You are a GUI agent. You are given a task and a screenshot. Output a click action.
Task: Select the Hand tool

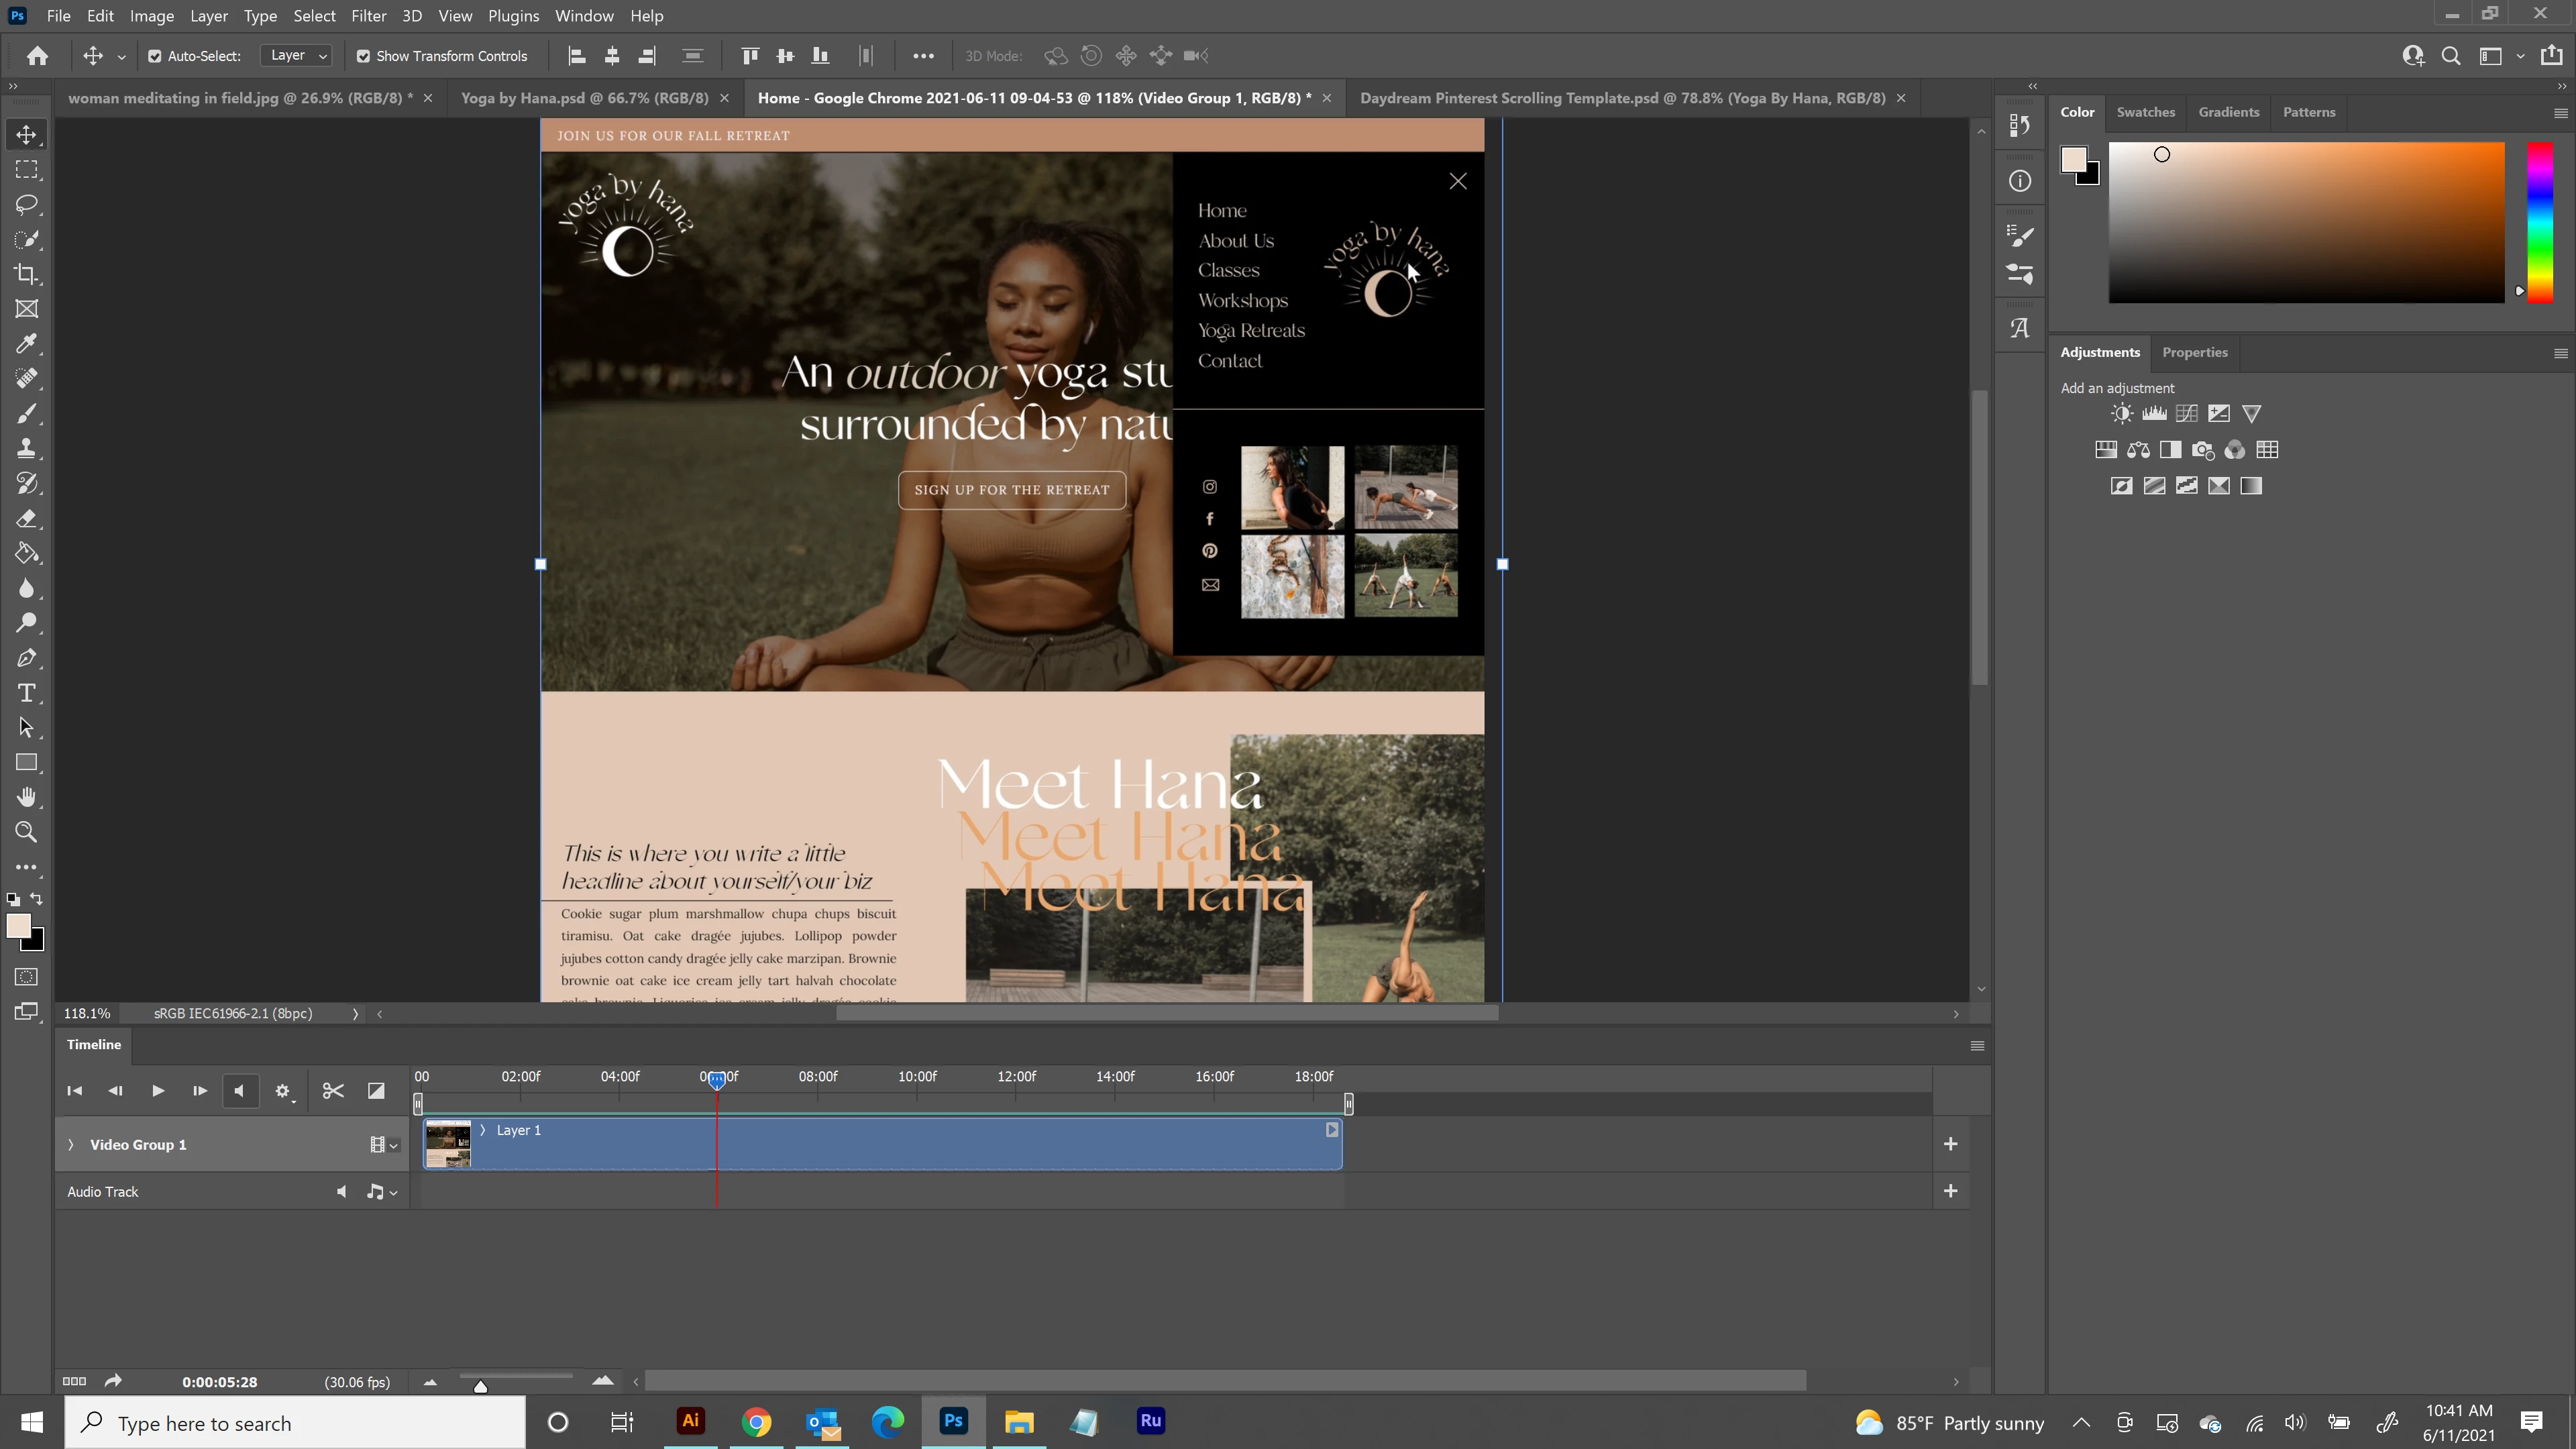(27, 797)
